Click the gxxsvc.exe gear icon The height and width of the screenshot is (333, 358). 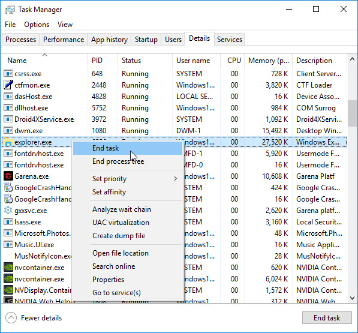tap(8, 211)
